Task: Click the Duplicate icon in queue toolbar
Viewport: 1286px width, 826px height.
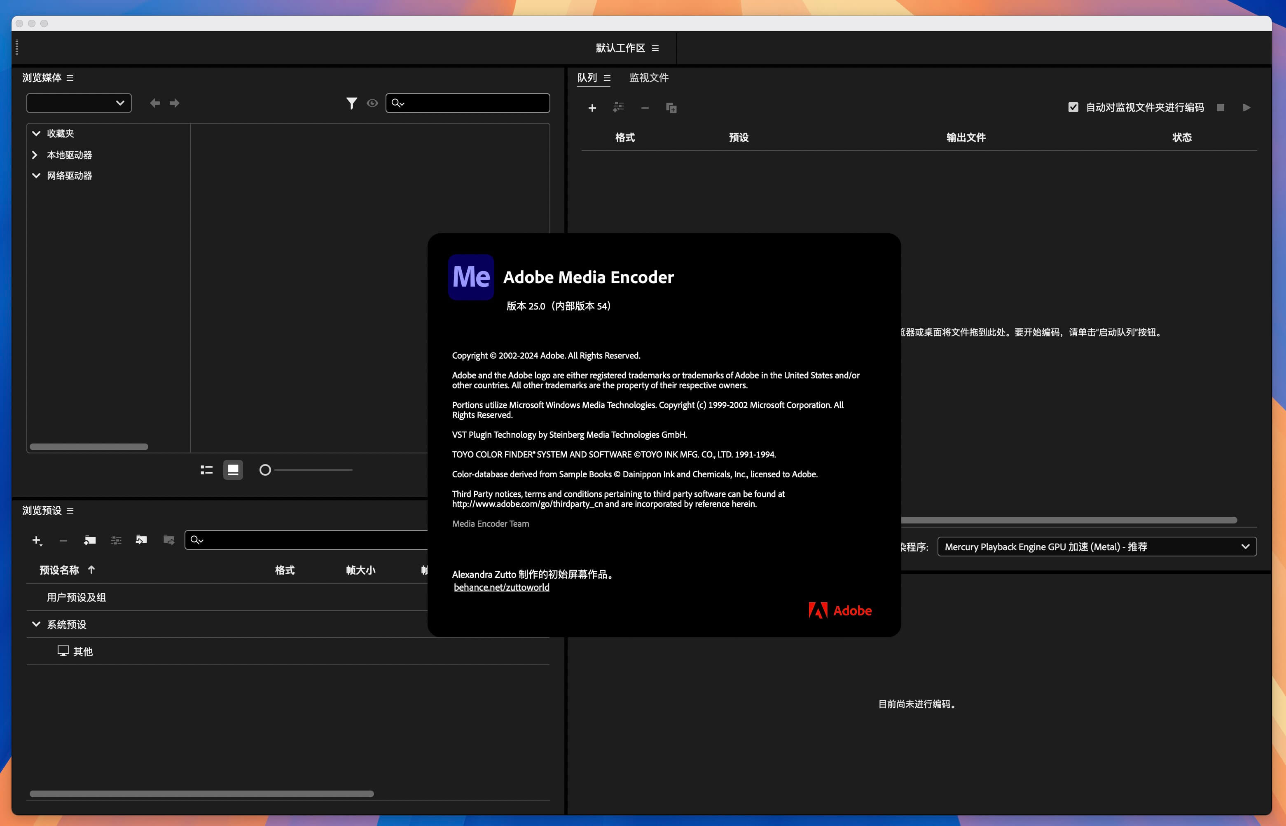Action: tap(671, 108)
